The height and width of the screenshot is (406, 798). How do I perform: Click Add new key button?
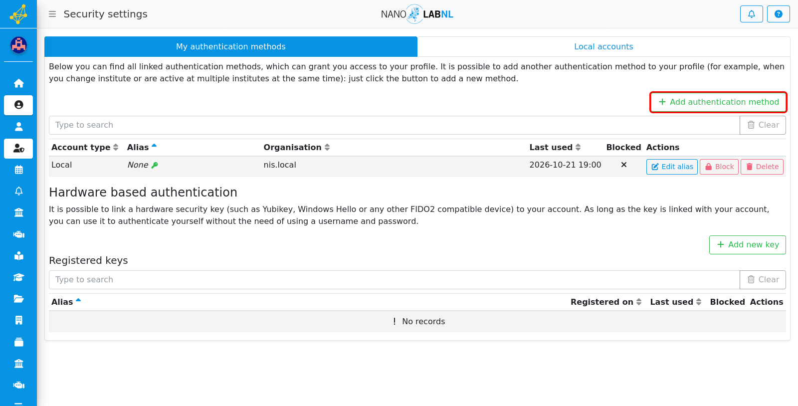(x=747, y=245)
